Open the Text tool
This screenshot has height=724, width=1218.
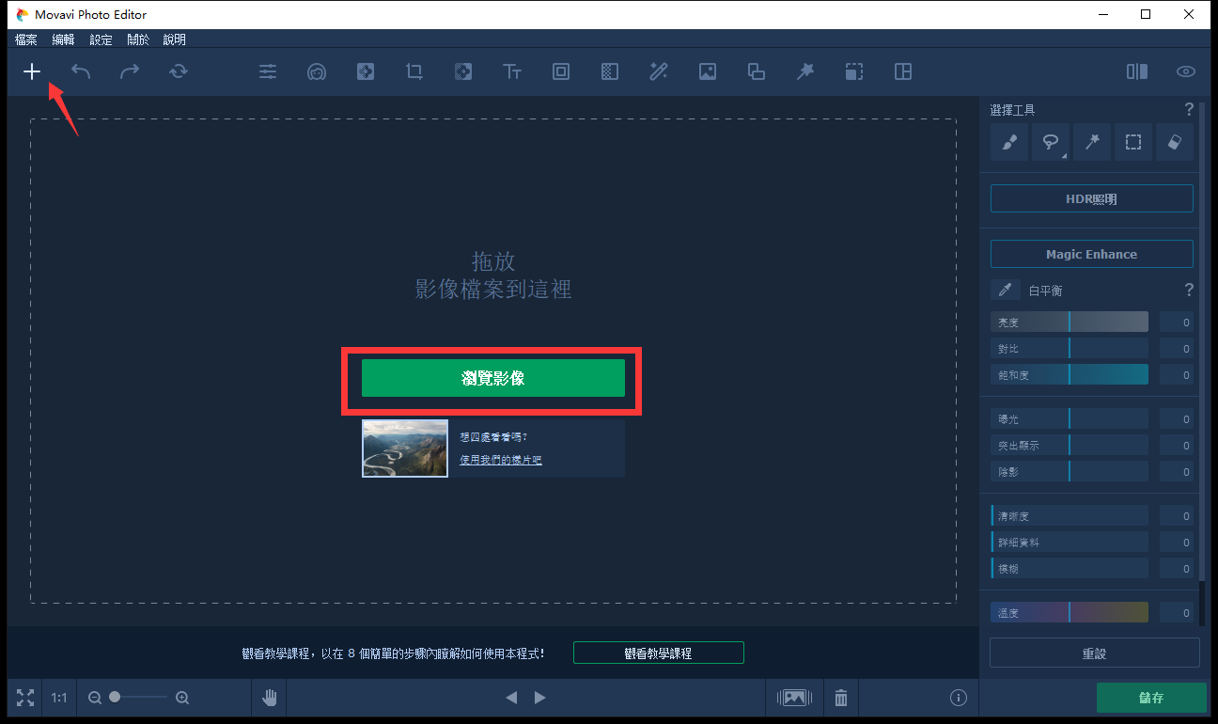512,71
